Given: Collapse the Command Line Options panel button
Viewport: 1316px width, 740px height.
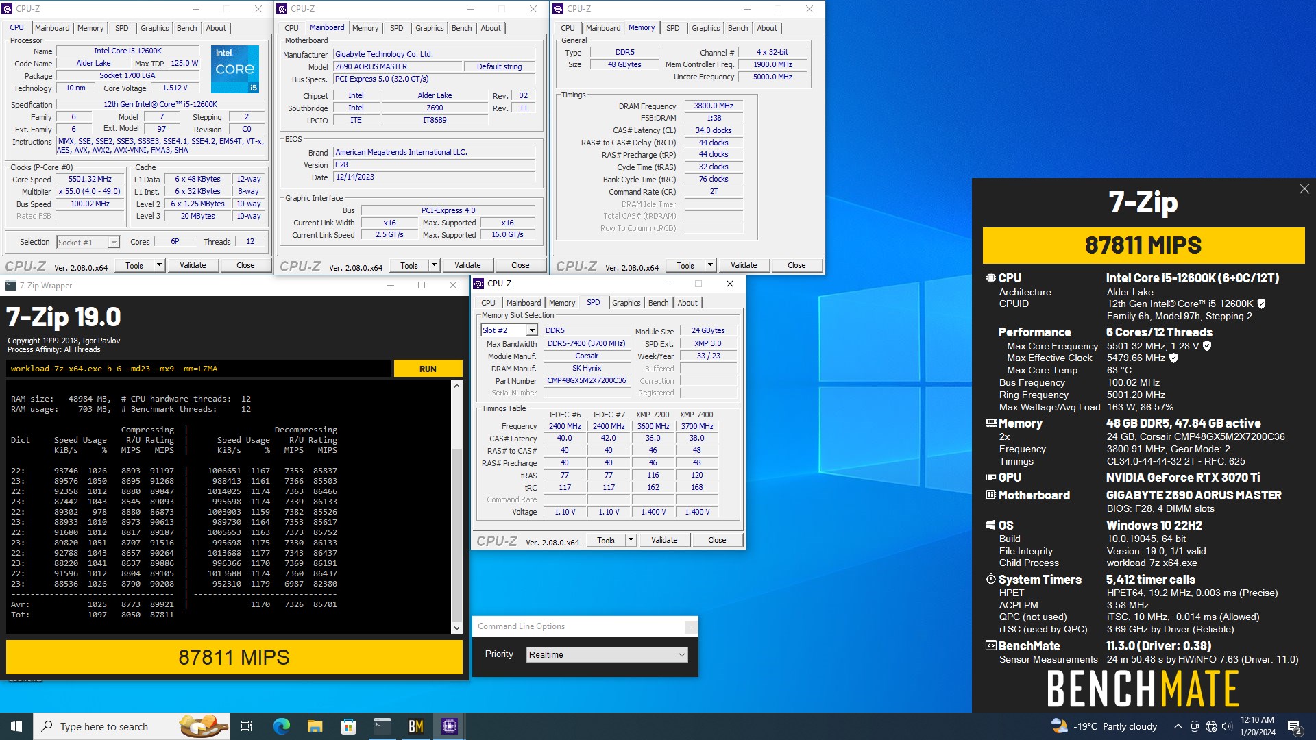Looking at the screenshot, I should pos(691,626).
